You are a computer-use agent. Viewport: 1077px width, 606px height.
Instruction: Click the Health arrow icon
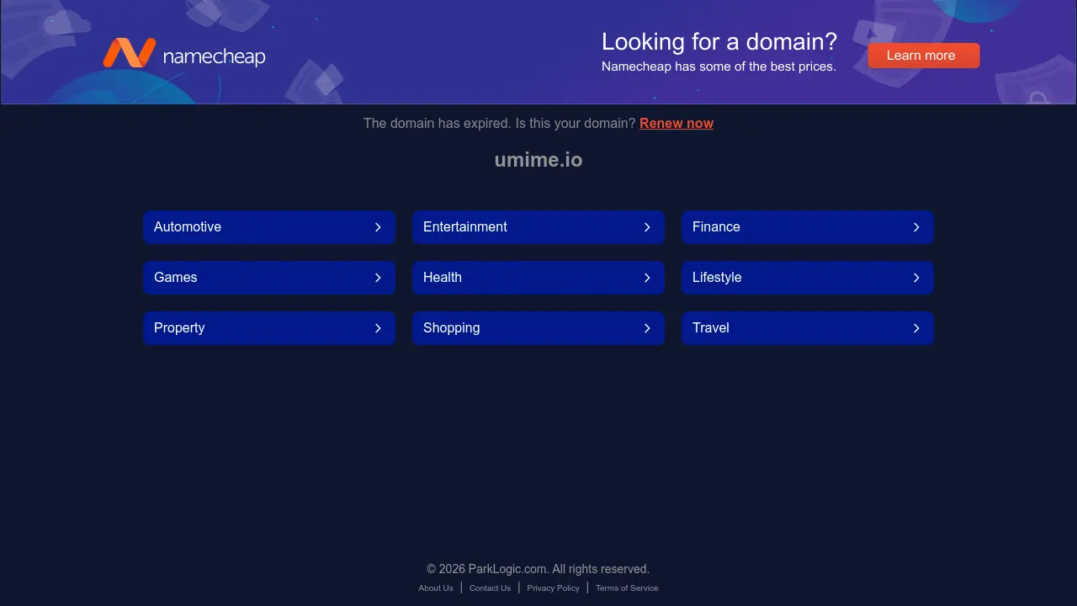pos(647,278)
